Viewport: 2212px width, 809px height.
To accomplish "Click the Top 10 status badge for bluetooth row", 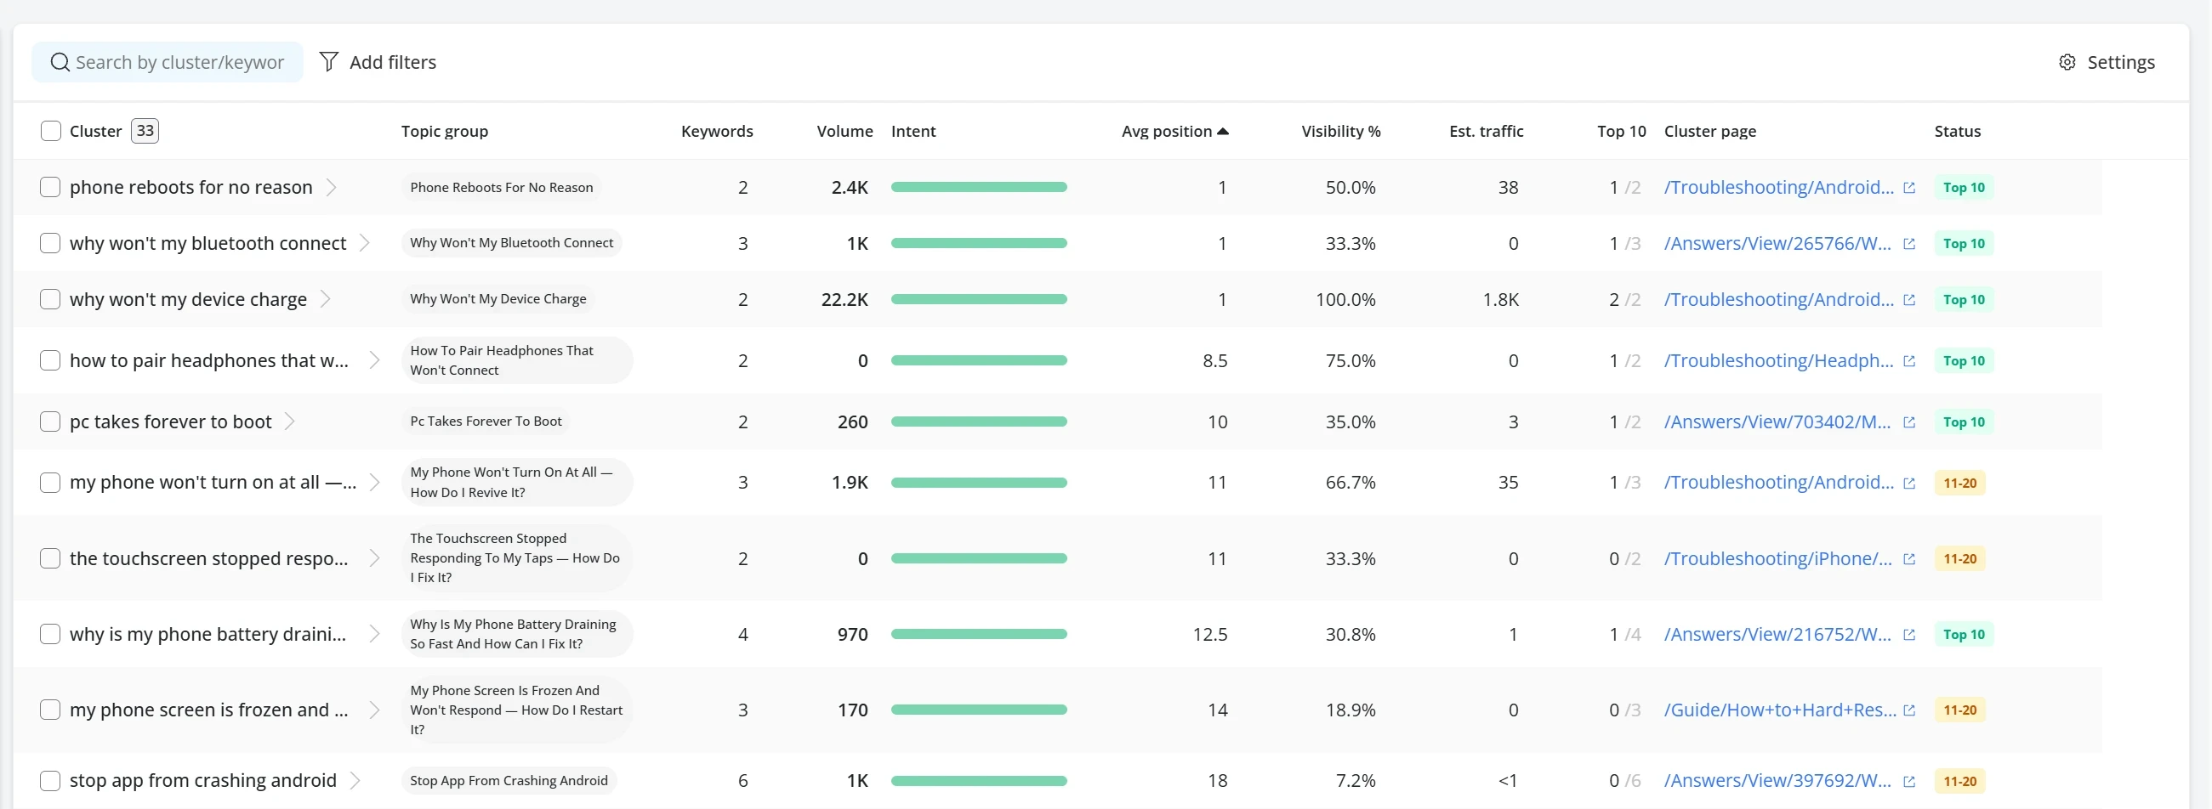I will tap(1964, 243).
